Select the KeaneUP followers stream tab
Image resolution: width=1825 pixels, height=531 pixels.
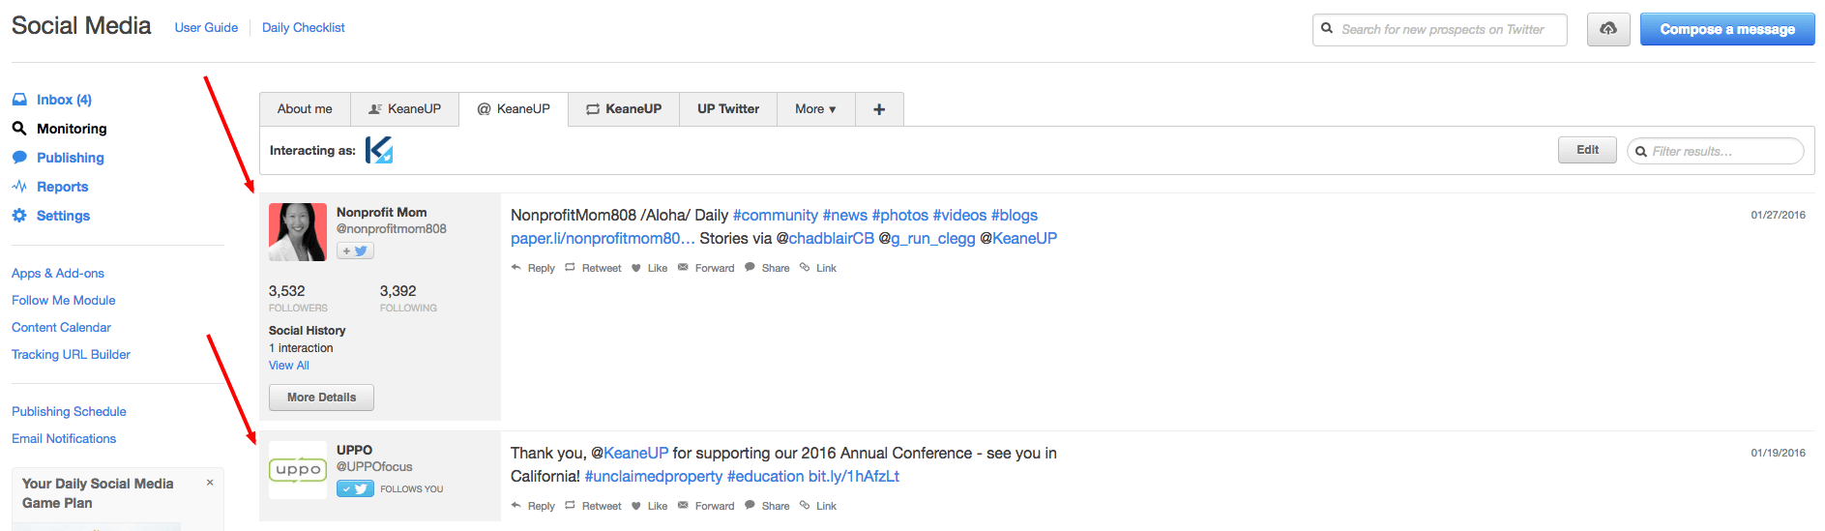pos(404,109)
